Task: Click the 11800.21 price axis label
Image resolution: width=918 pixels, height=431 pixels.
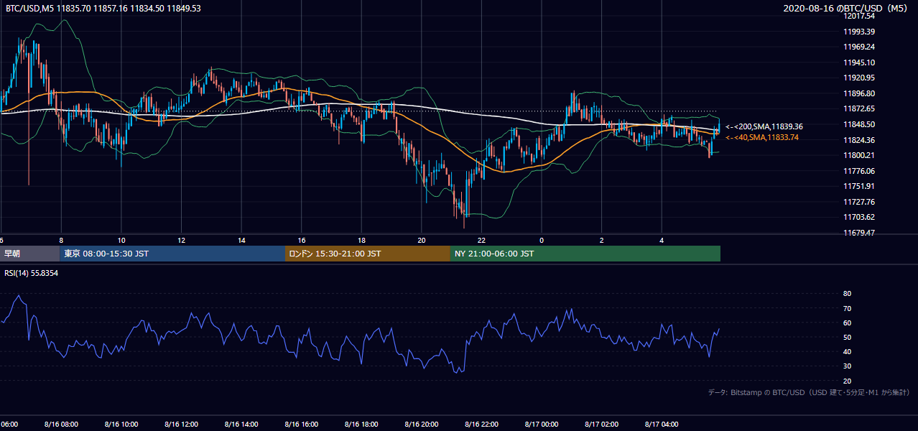Action: tap(858, 155)
